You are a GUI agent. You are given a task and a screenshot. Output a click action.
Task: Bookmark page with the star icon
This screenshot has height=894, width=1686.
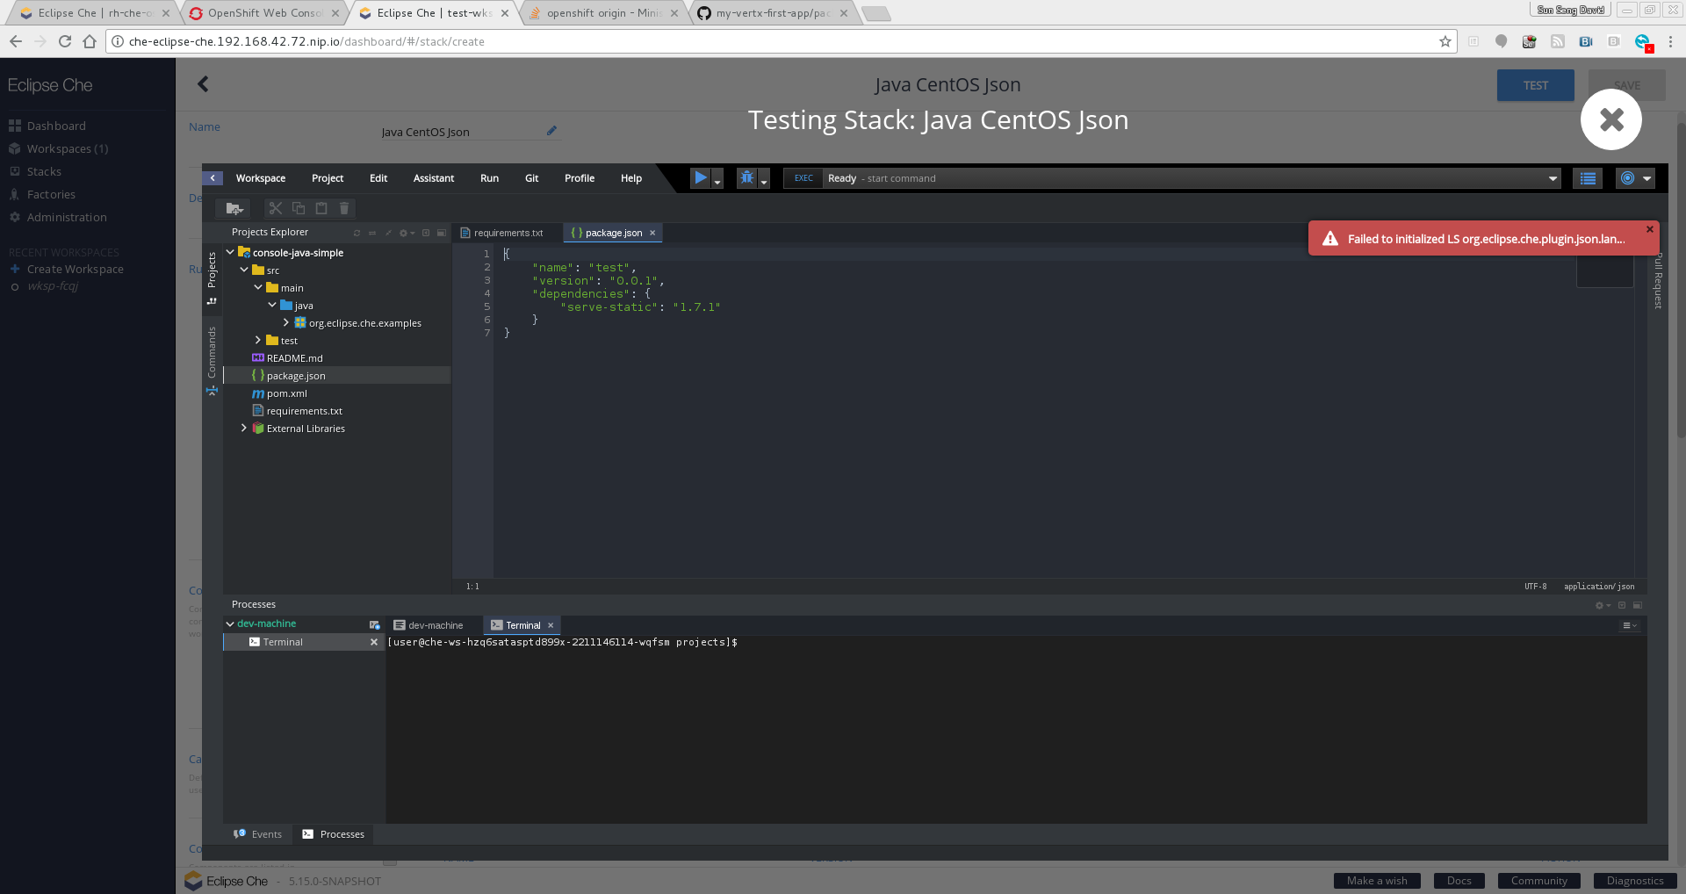point(1445,41)
